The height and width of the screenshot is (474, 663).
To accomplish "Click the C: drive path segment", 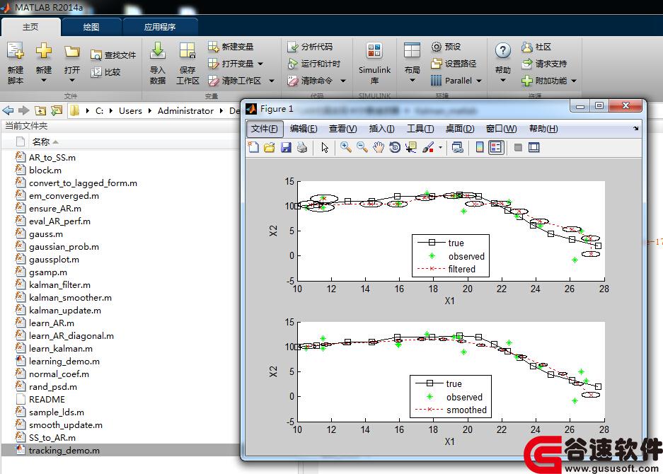I will 99,111.
